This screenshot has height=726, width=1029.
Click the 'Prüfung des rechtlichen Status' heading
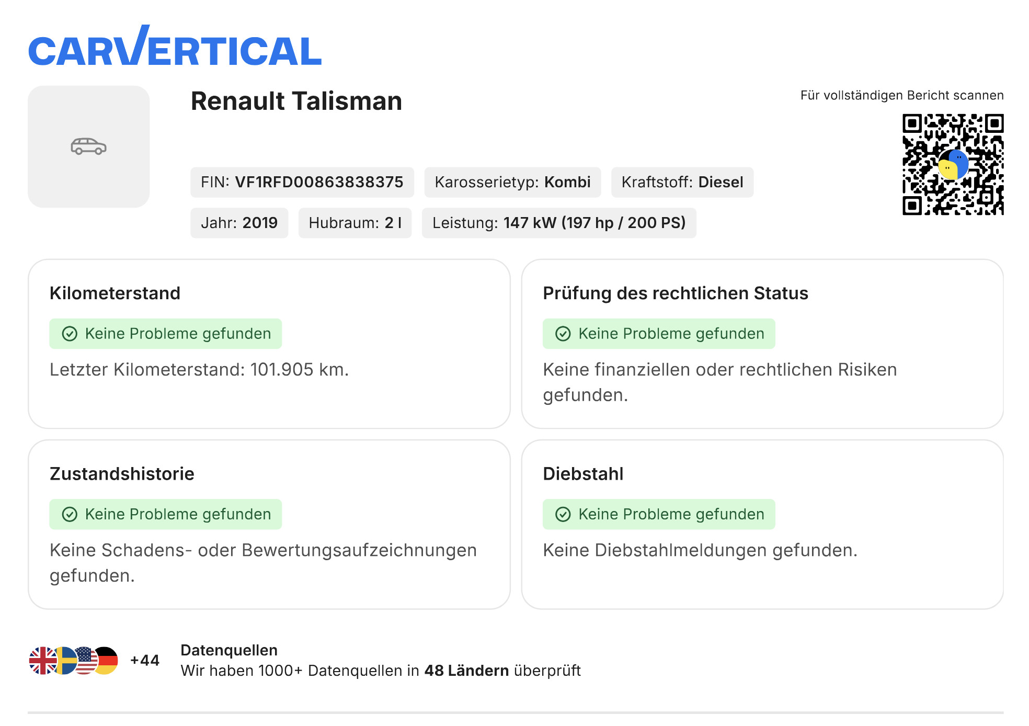(x=676, y=293)
